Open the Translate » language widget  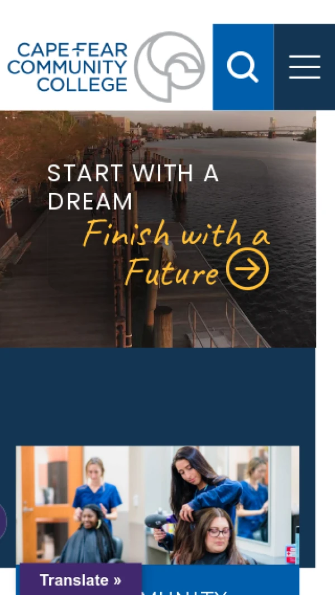click(81, 580)
